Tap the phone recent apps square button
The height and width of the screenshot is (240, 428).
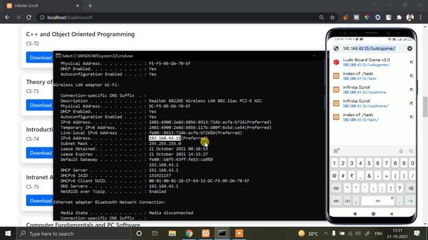355,213
